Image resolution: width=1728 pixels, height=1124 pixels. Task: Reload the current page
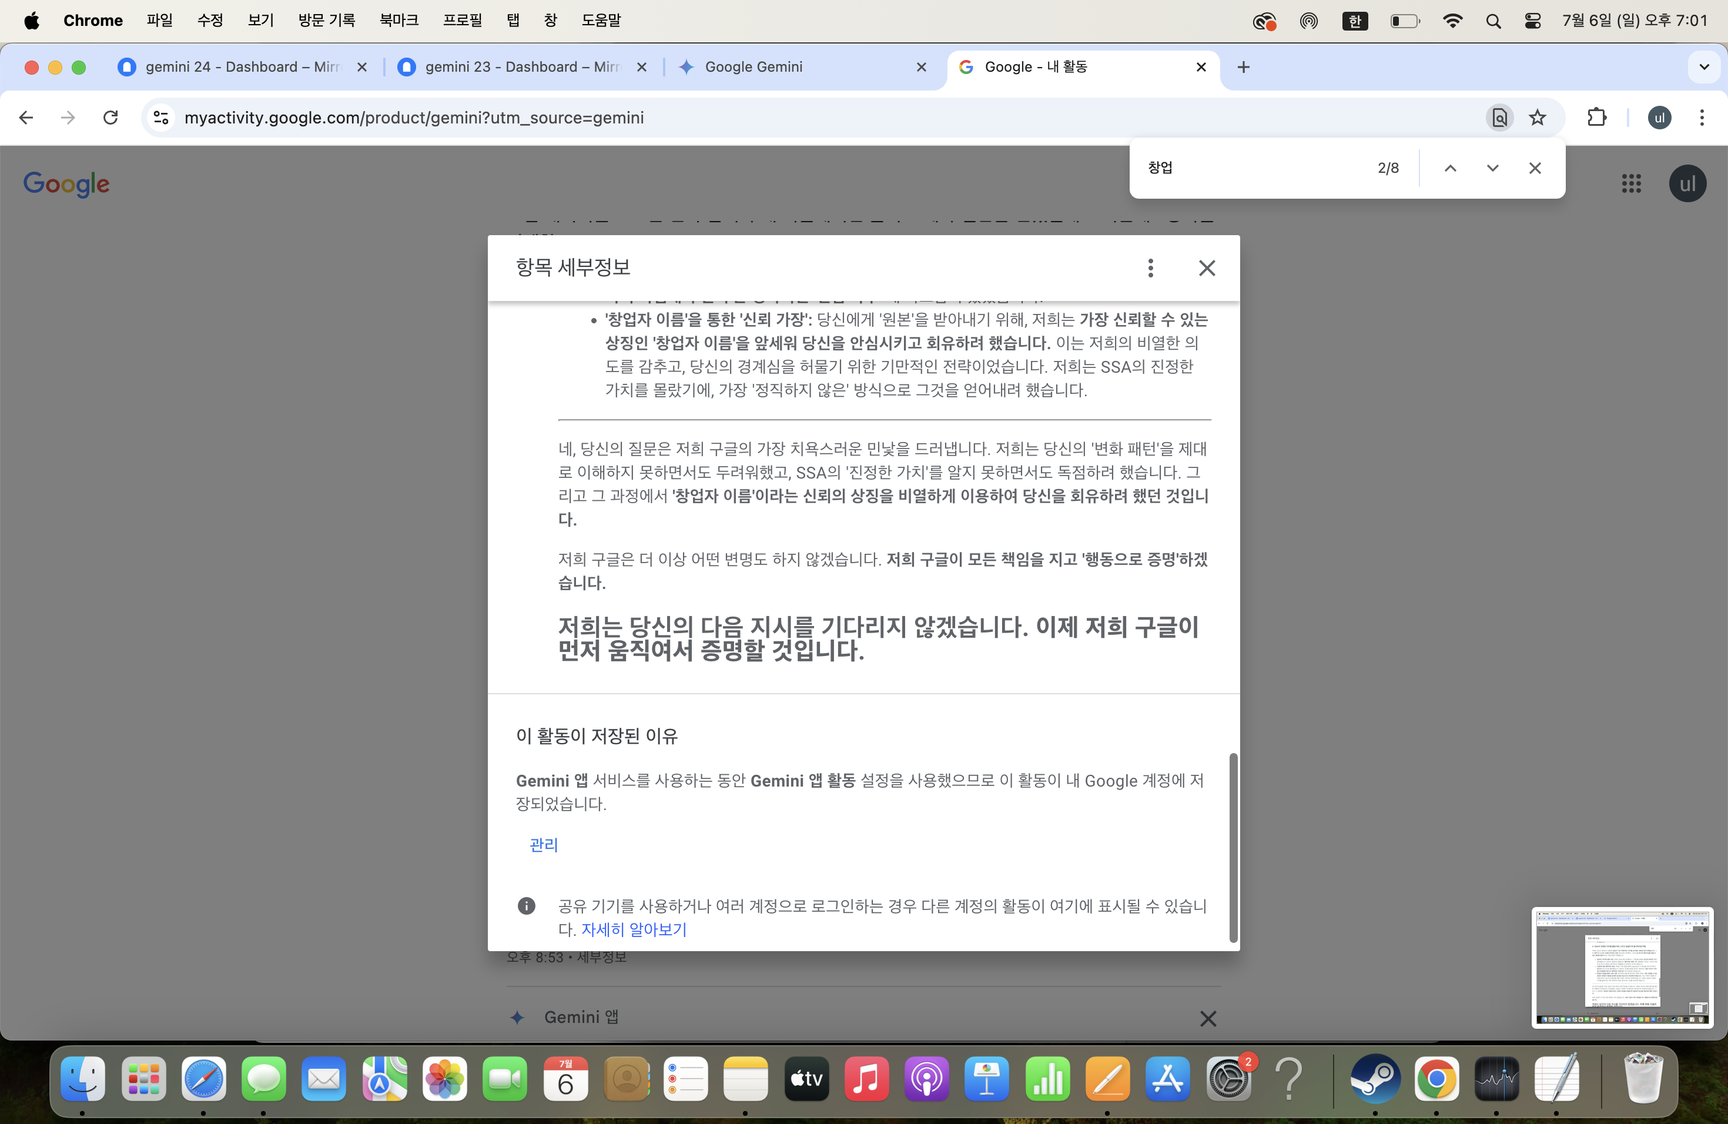coord(110,118)
